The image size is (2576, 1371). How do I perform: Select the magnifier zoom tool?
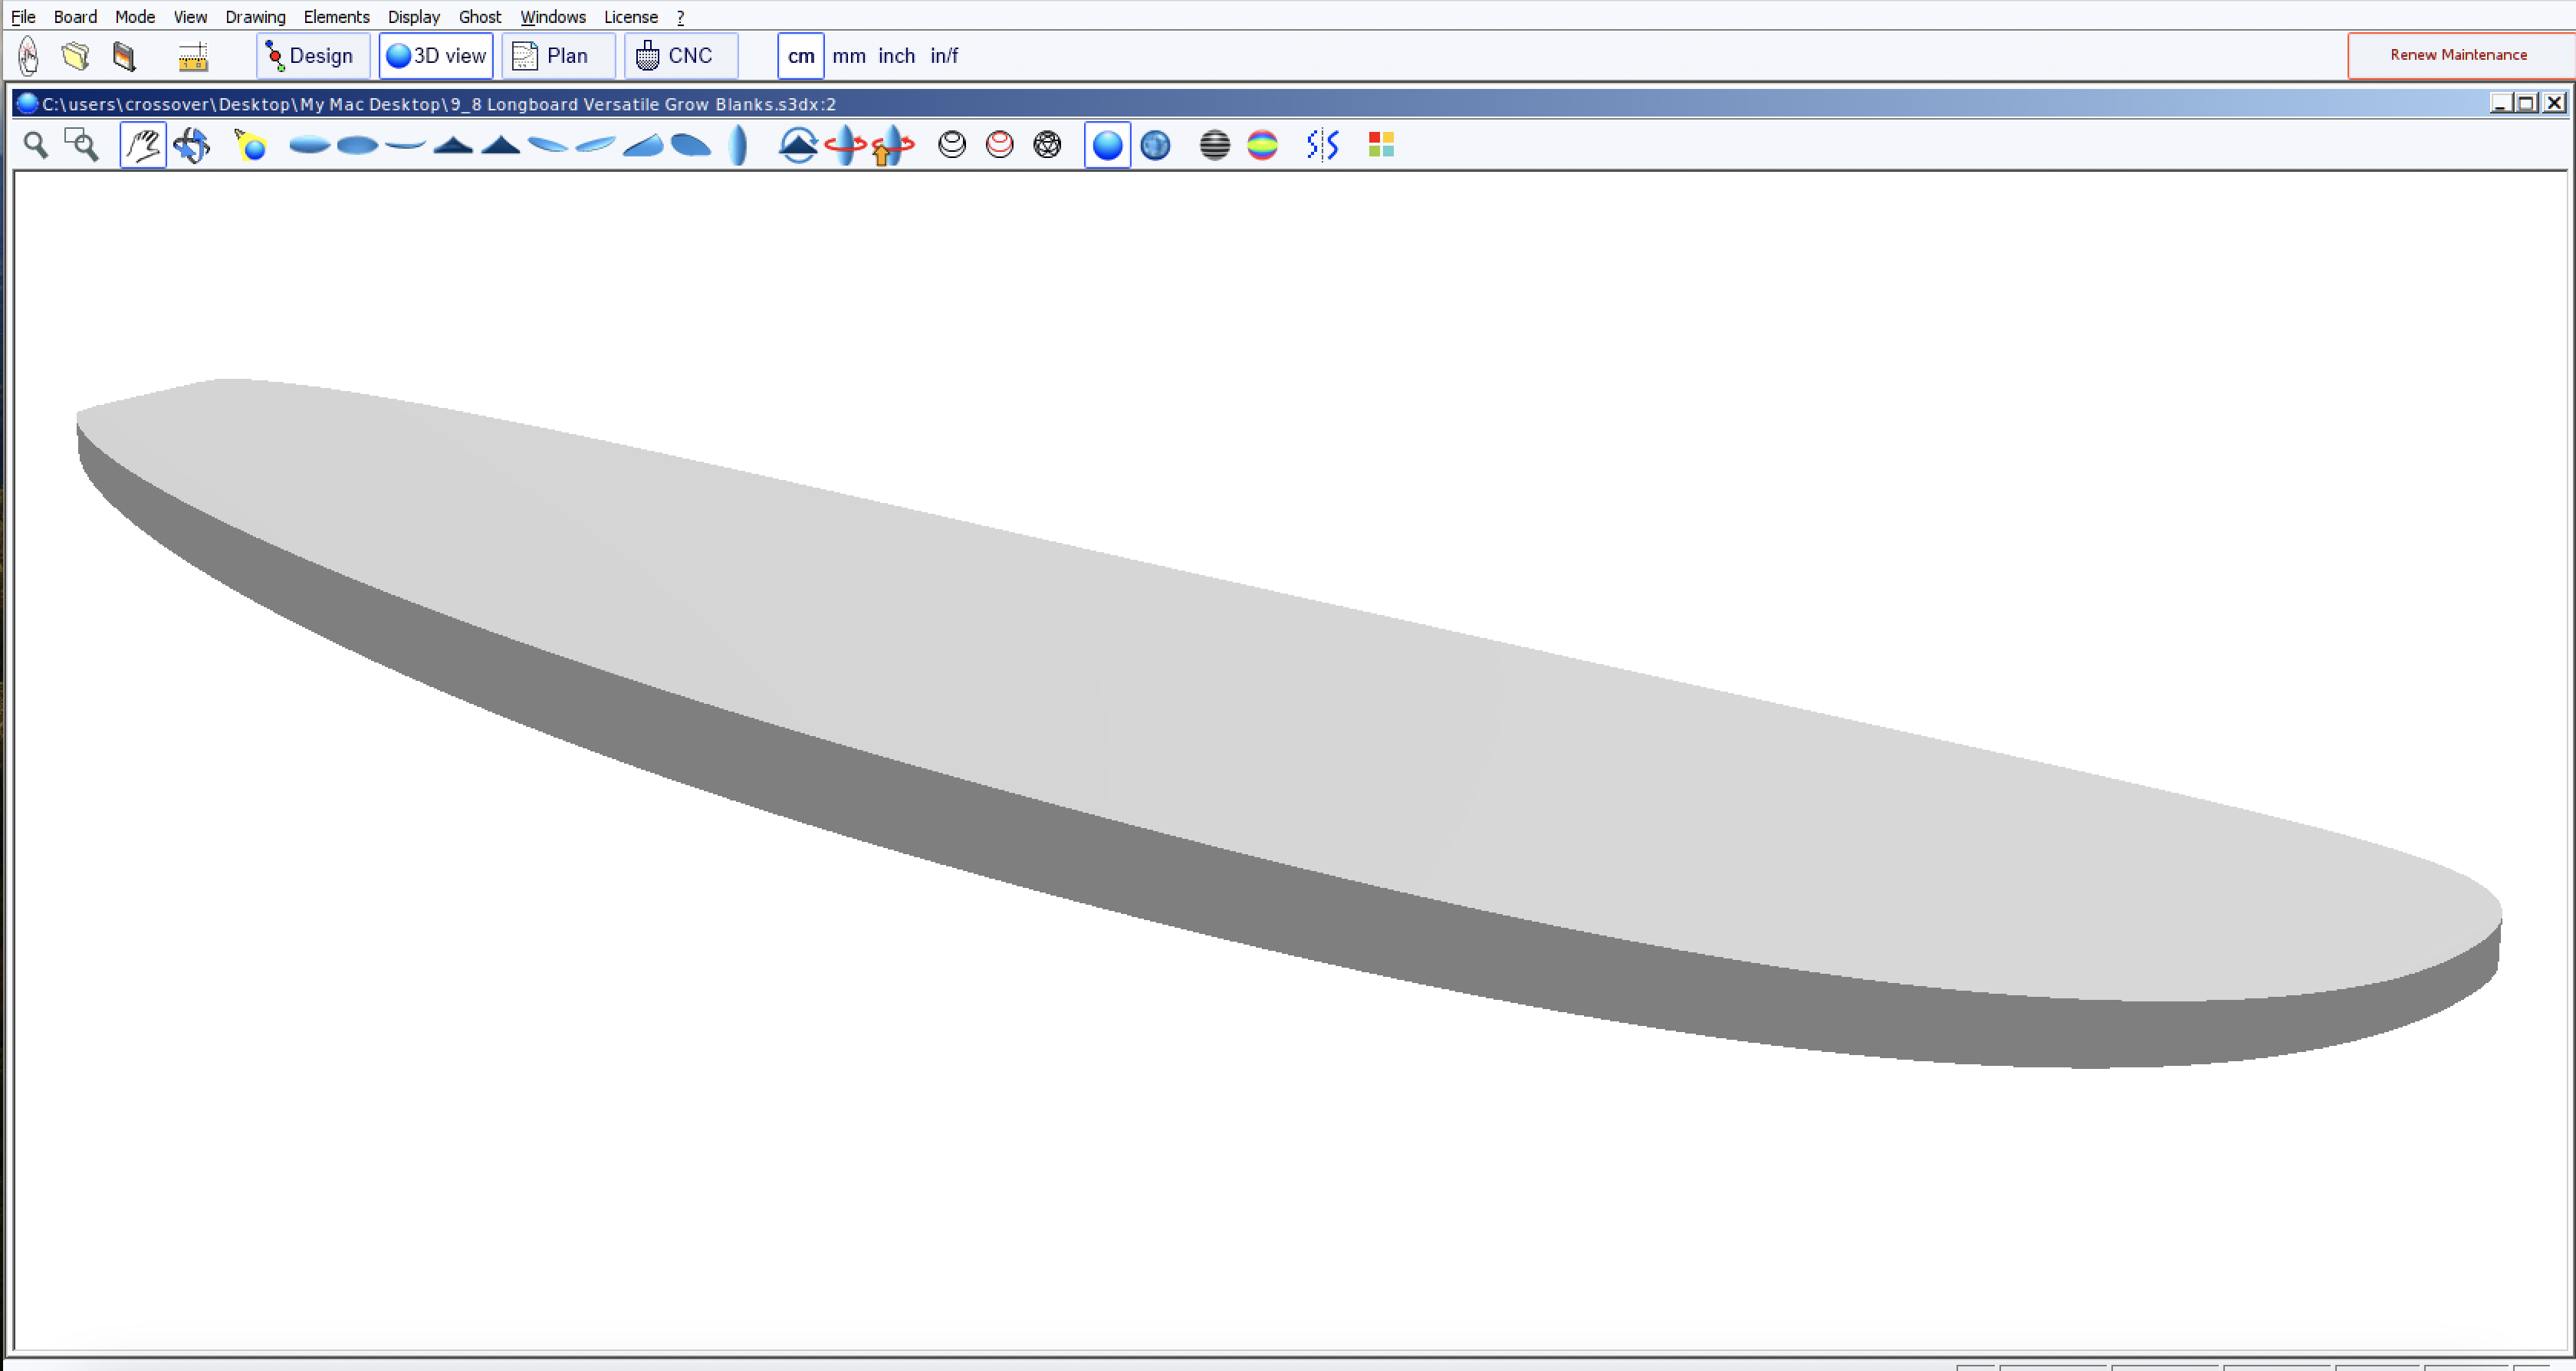point(36,146)
